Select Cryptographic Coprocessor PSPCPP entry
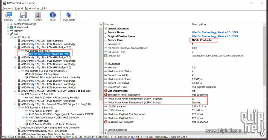 61,114
